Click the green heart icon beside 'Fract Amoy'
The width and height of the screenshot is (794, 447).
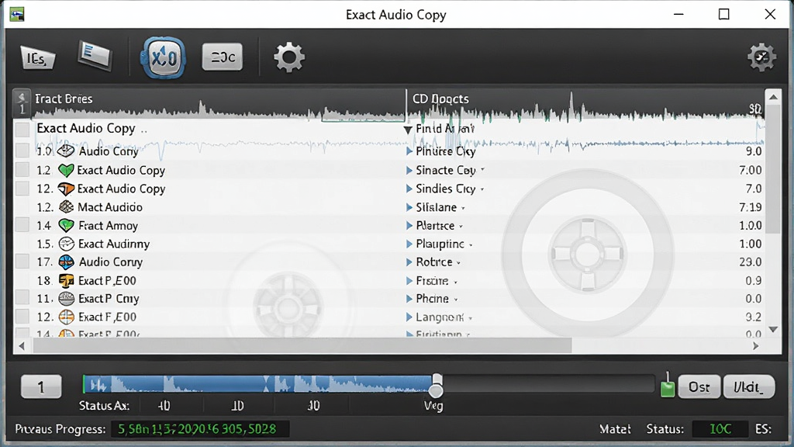(x=67, y=226)
